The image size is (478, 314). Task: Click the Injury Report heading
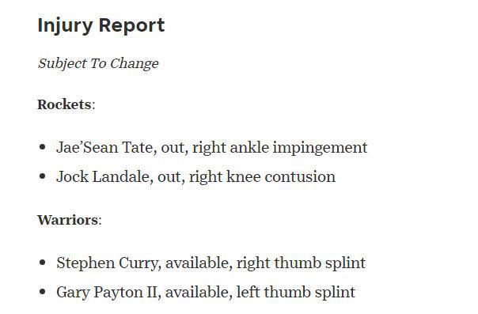click(101, 25)
